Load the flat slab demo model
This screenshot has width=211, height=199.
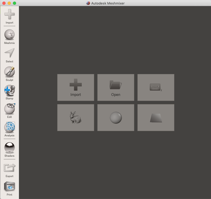tap(156, 117)
